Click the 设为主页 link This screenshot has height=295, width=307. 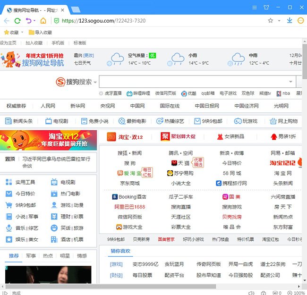tap(8, 43)
